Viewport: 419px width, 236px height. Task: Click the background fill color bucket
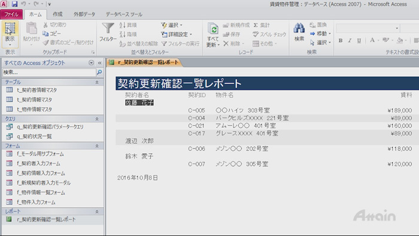(x=400, y=41)
